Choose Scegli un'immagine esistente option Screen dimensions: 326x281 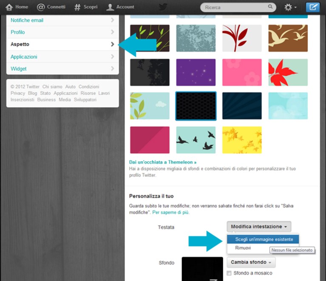pos(263,239)
